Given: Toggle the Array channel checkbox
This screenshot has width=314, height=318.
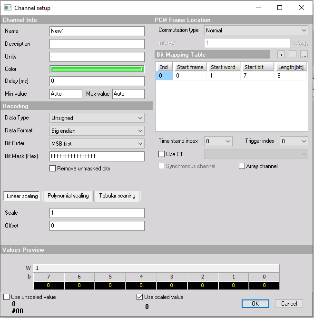Looking at the screenshot, I should coord(242,166).
